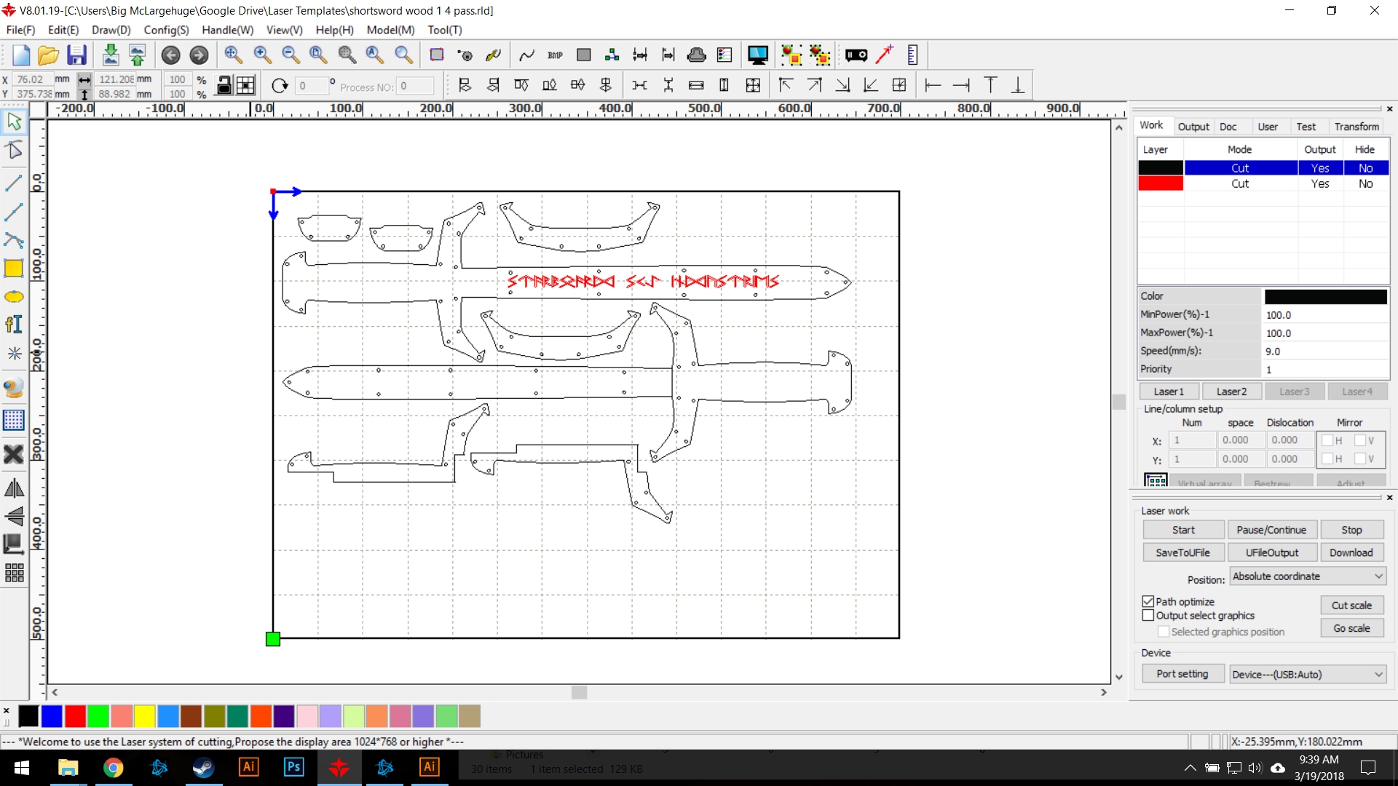Click the black color layer swatch
Screen dimensions: 1398x786
(1160, 167)
